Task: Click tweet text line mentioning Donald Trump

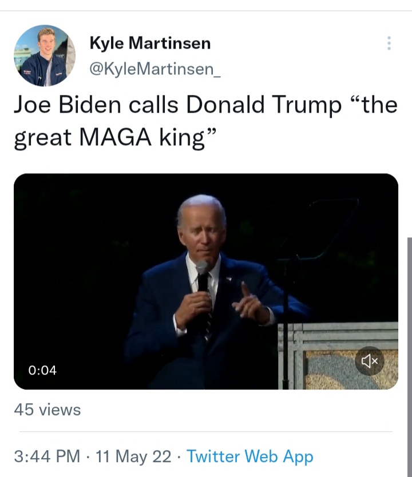Action: [205, 105]
